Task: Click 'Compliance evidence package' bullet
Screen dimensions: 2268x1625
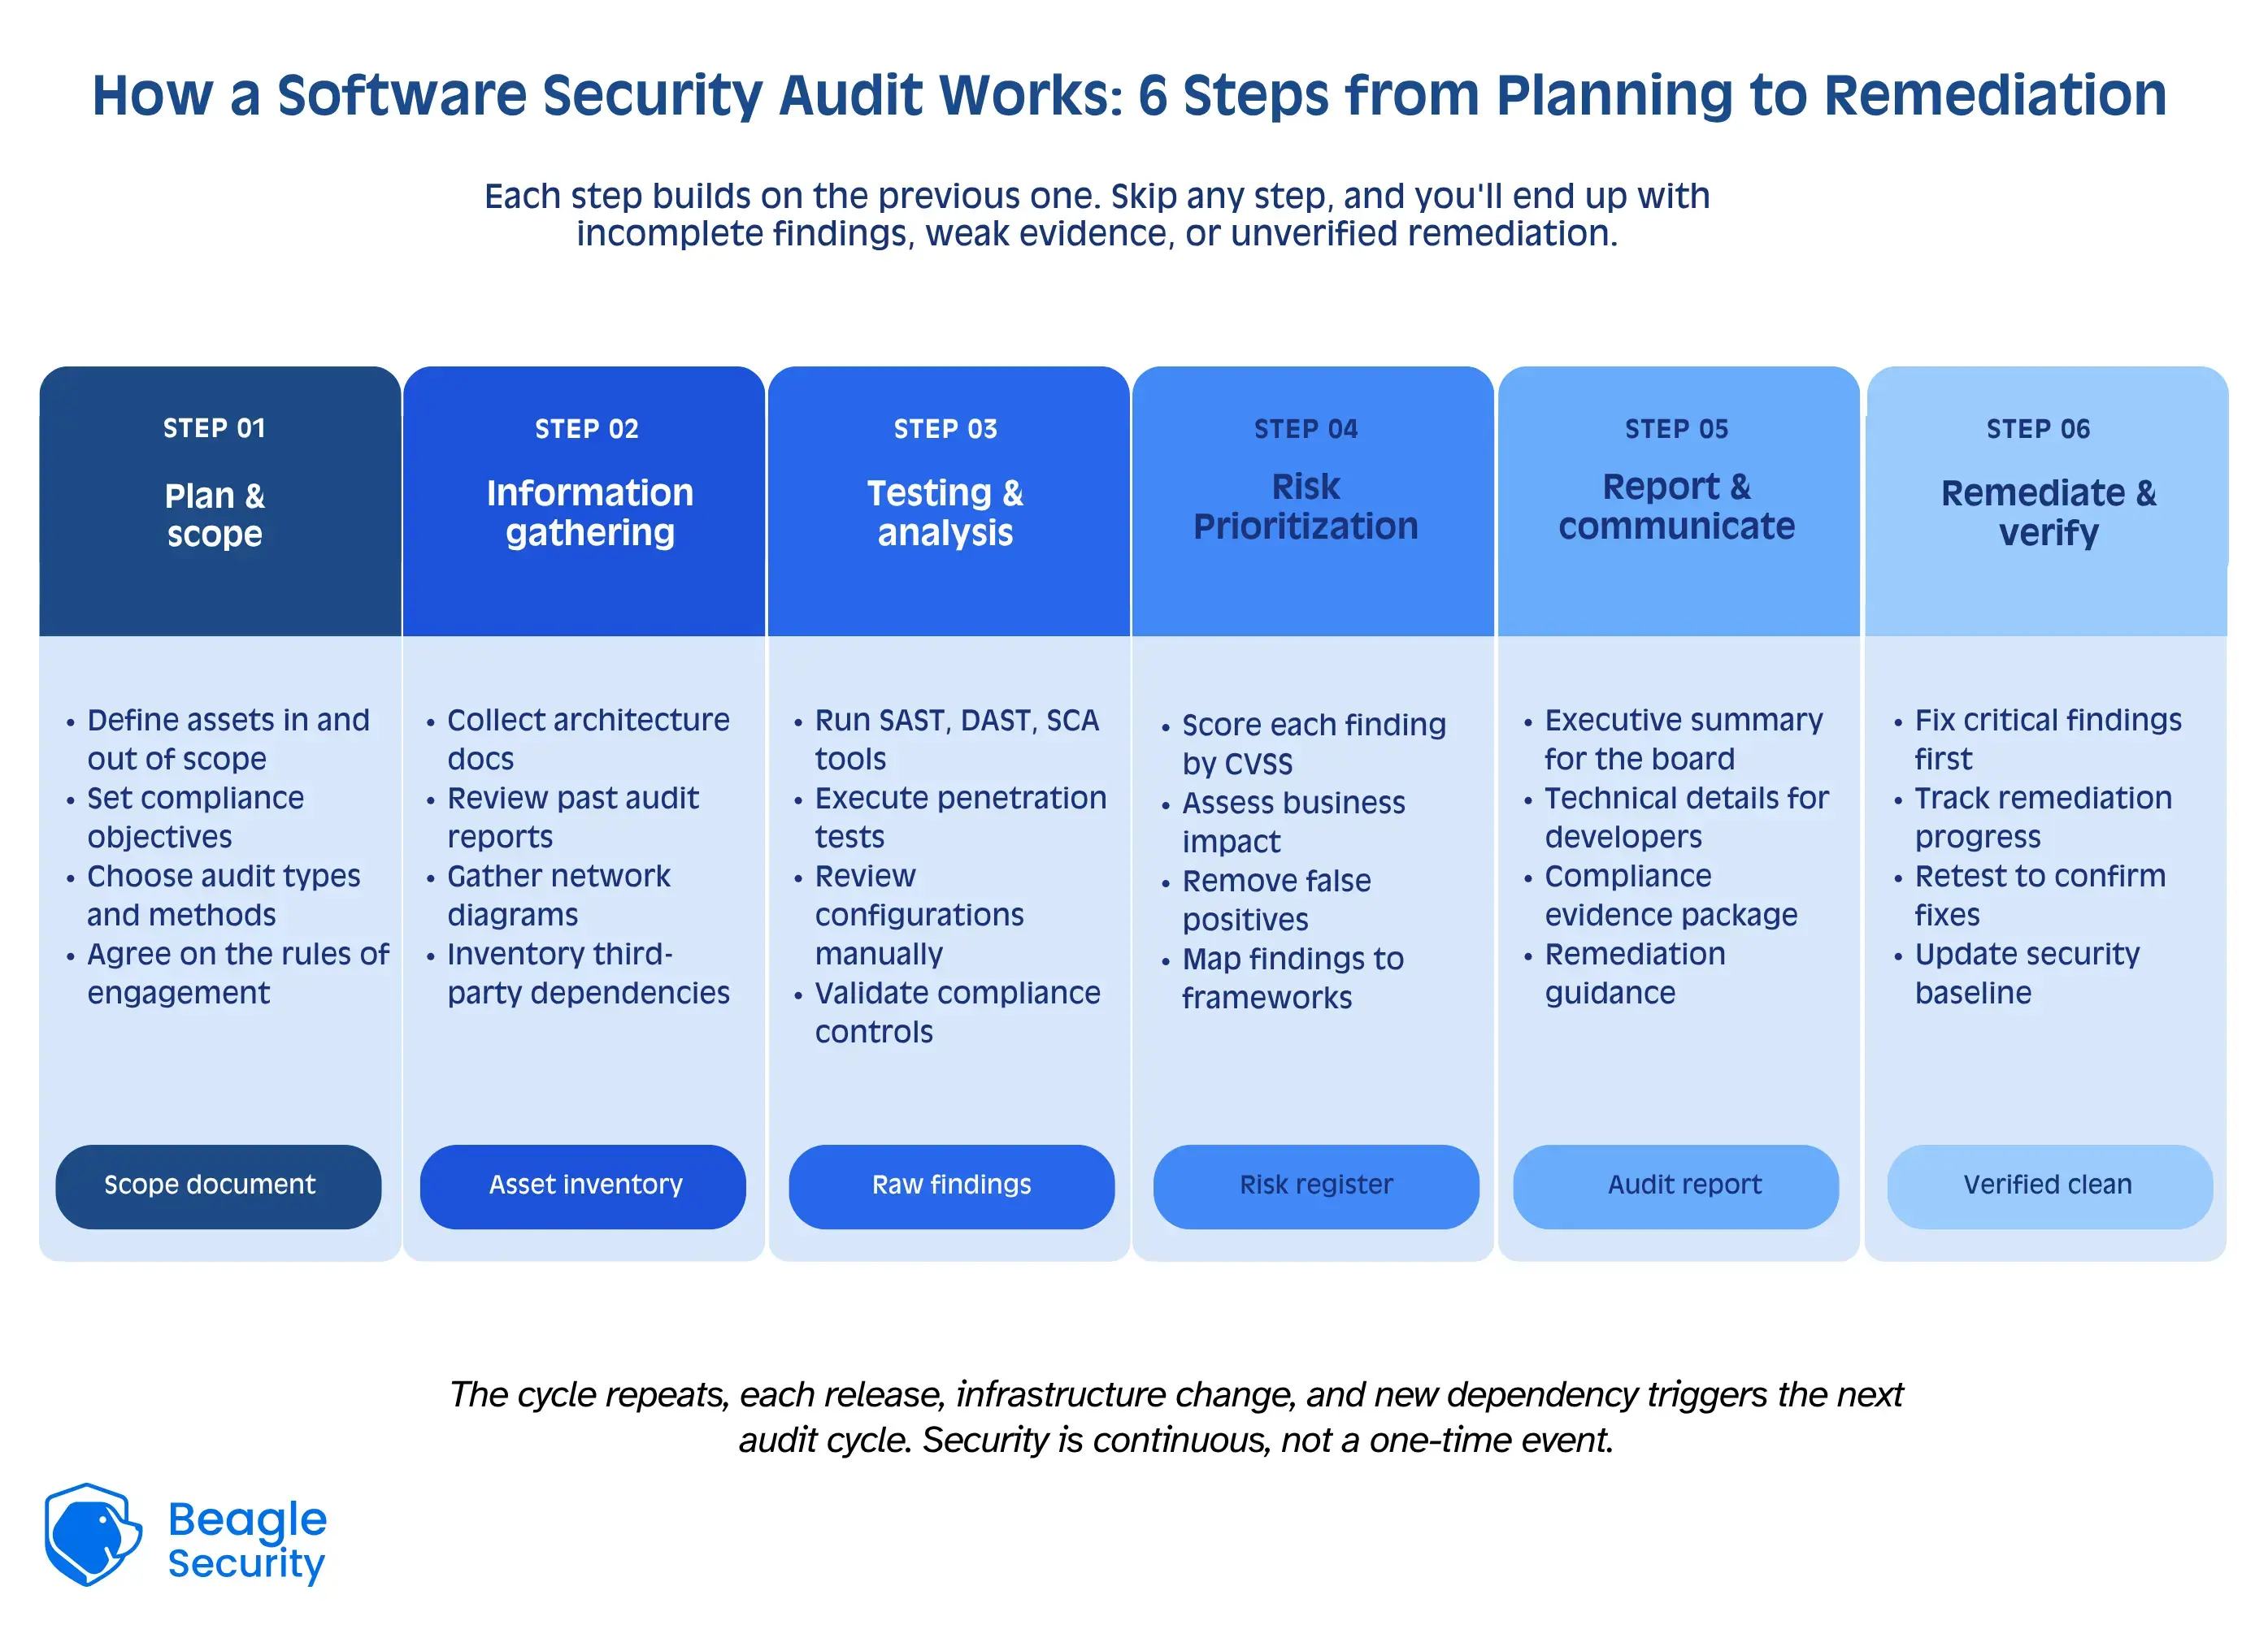Action: pos(1671,895)
